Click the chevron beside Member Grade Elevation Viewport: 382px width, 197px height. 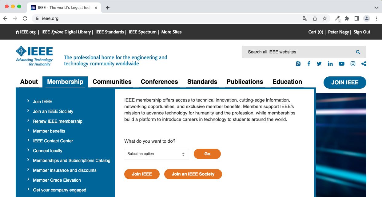tap(28, 180)
